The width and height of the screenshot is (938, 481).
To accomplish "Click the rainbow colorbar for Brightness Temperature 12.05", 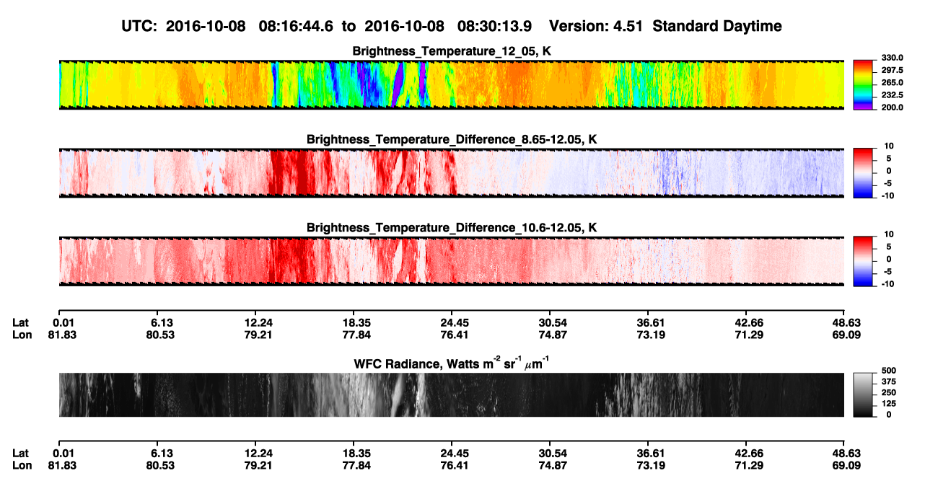I will point(863,84).
